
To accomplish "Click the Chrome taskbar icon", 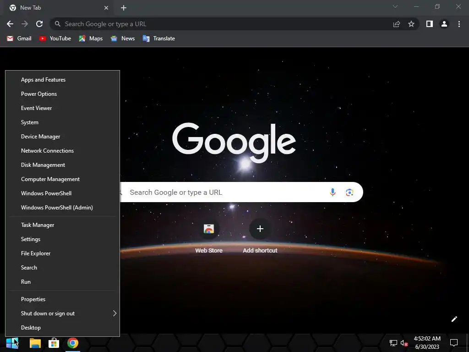I will point(73,343).
